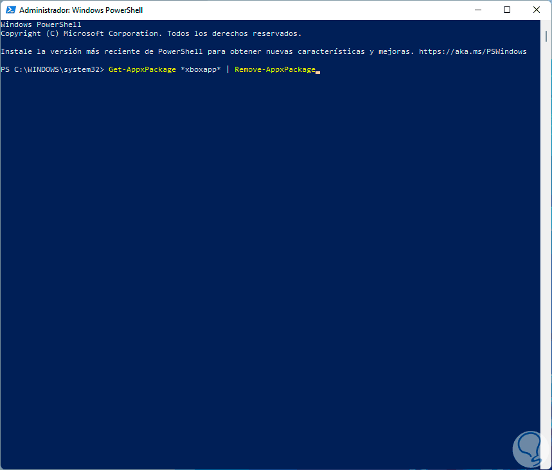Viewport: 552px width, 470px height.
Task: Click the Get-AppxPackage command text
Action: coord(142,69)
